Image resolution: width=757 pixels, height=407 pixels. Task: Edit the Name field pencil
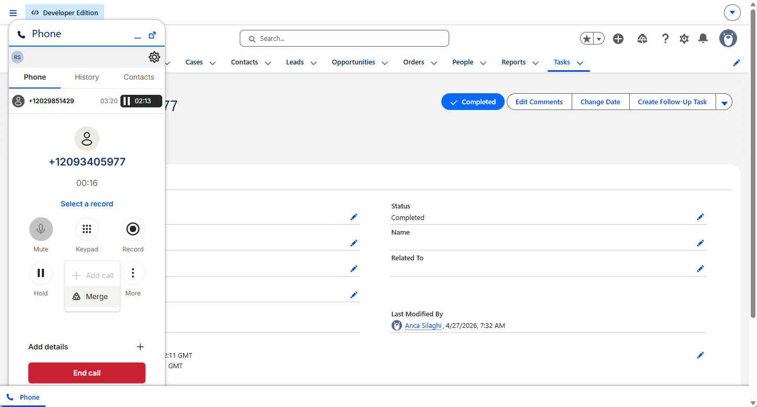coord(700,243)
